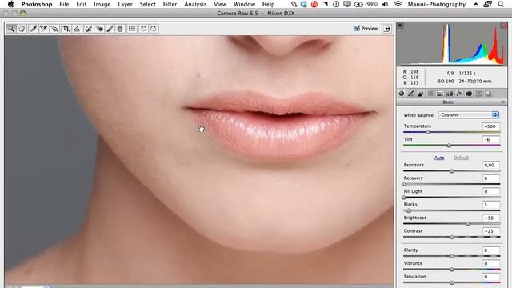This screenshot has height=288, width=512.
Task: Click the Temperature value field showing 4500
Action: click(x=490, y=126)
